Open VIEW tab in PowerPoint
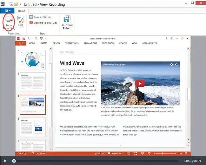The width and height of the screenshot is (206, 165). pyautogui.click(x=134, y=43)
